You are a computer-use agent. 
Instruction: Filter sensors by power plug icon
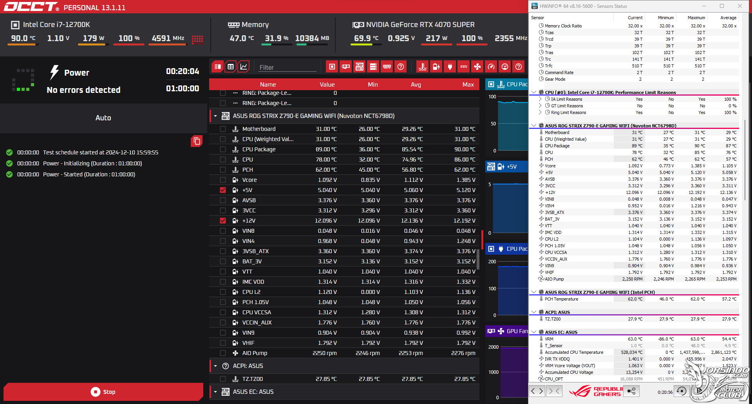450,67
